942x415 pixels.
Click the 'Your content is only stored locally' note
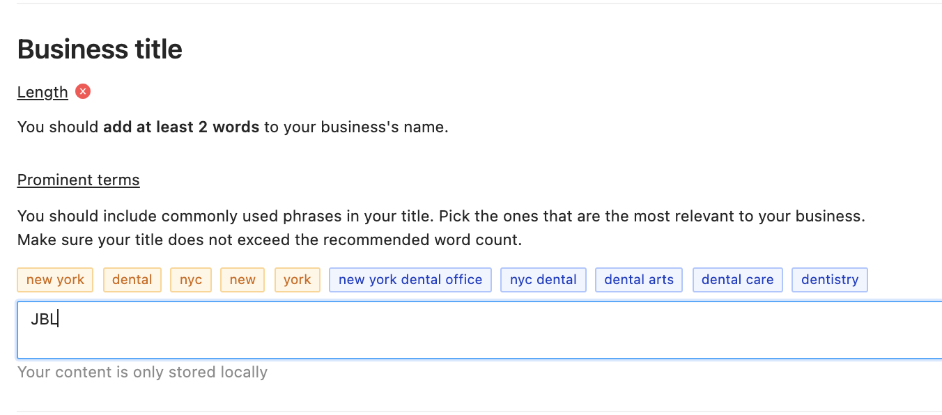142,372
